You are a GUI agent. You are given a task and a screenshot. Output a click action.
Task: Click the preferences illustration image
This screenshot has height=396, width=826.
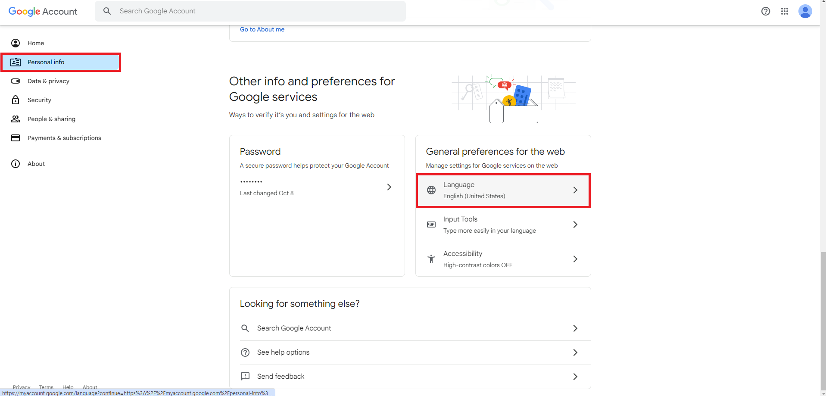point(513,99)
